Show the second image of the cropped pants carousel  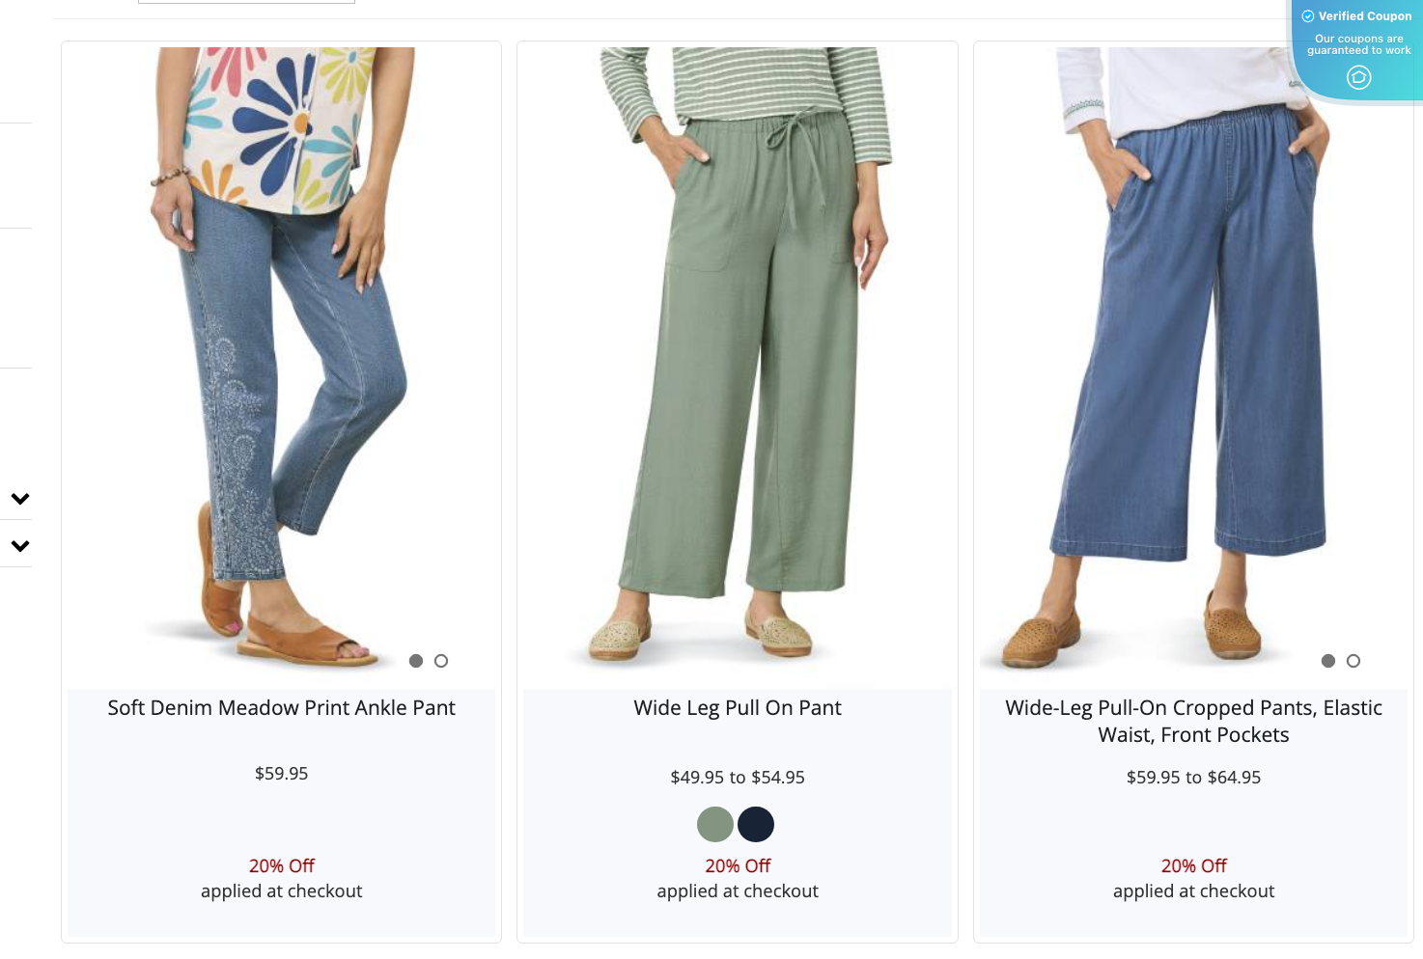tap(1353, 661)
